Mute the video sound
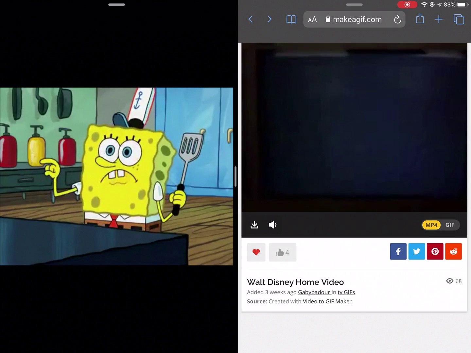 (x=273, y=225)
